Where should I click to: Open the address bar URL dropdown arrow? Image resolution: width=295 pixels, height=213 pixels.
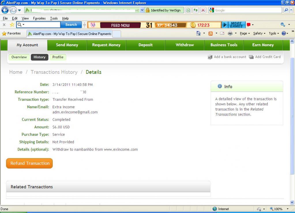[142, 10]
